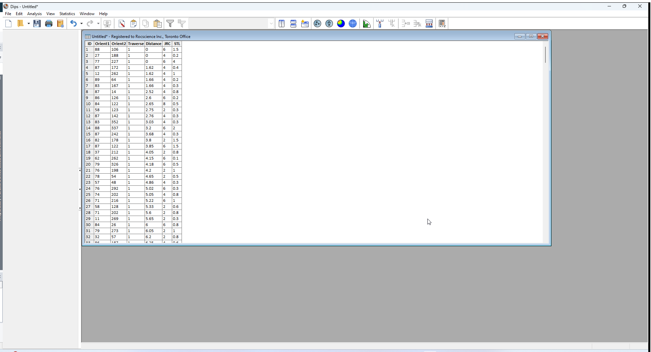
Task: Open the XYZ calculator tool
Action: (x=442, y=24)
